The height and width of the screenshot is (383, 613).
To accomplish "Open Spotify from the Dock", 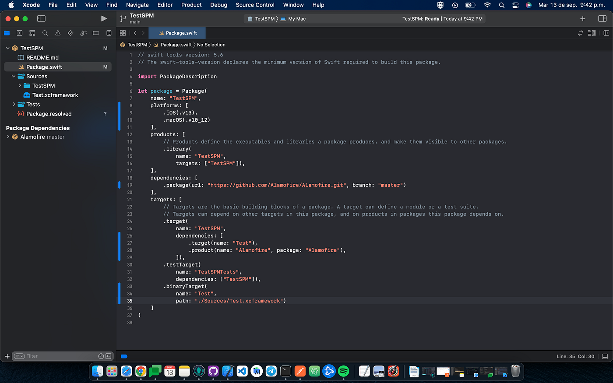I will pos(344,371).
